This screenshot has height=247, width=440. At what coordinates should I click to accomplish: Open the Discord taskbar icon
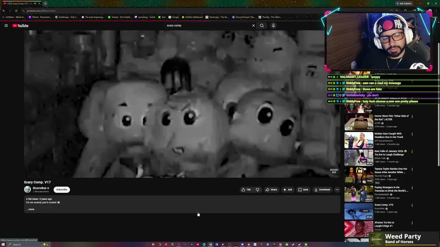coord(242,245)
